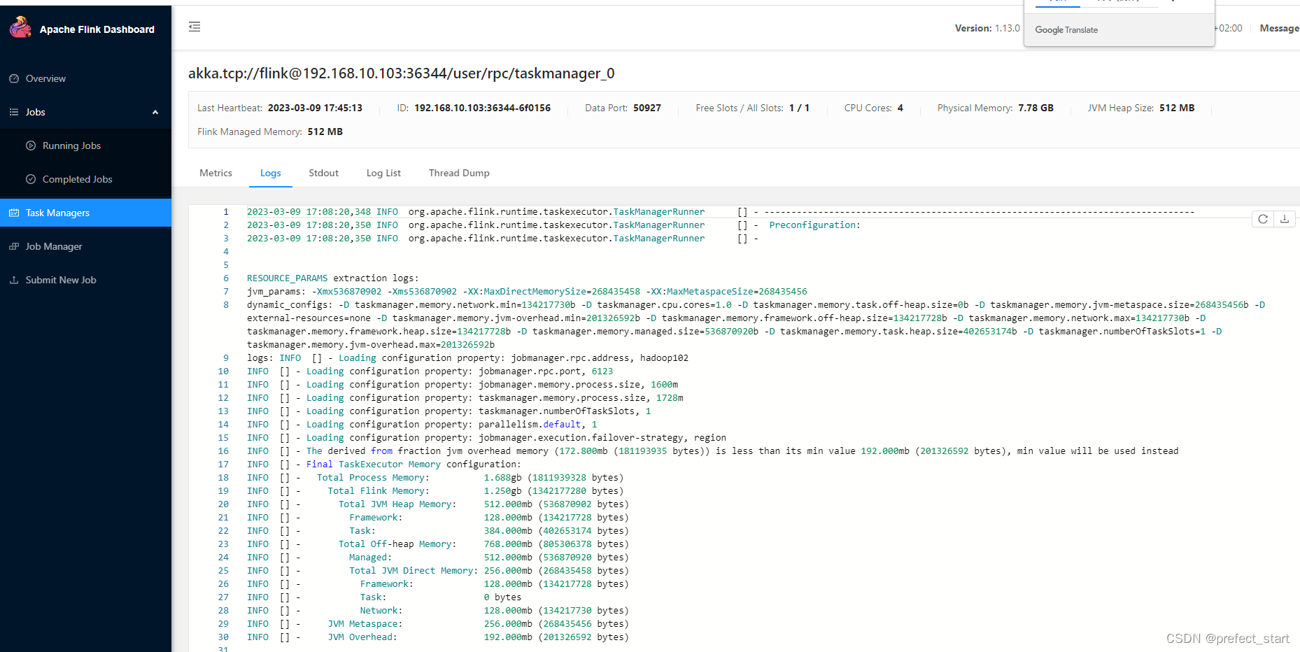Open the Overview page
Screen dimensions: 1300x652
[85, 78]
